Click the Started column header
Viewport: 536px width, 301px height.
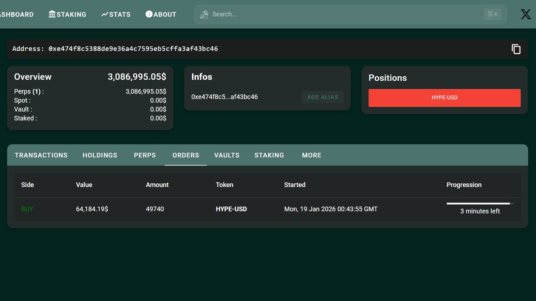point(295,185)
